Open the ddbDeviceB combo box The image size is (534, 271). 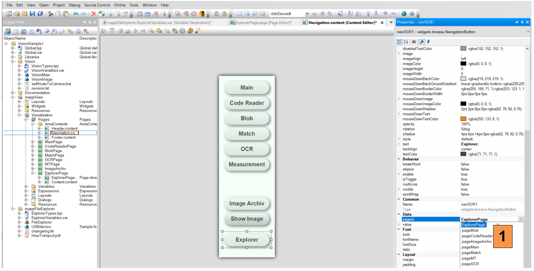tap(307, 14)
